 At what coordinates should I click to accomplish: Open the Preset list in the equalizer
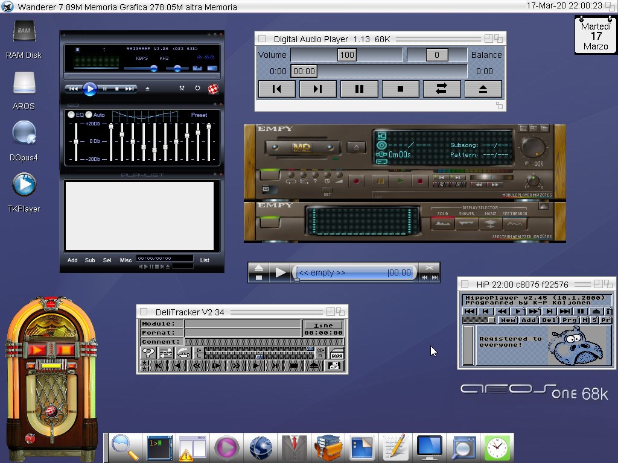point(199,115)
